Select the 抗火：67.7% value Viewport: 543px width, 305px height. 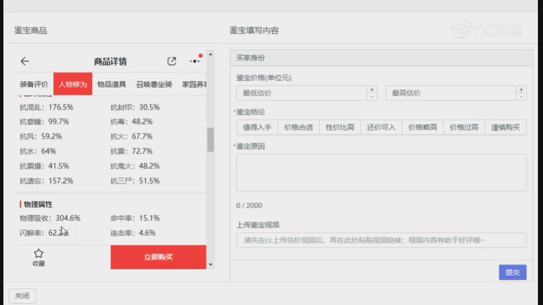(x=132, y=136)
